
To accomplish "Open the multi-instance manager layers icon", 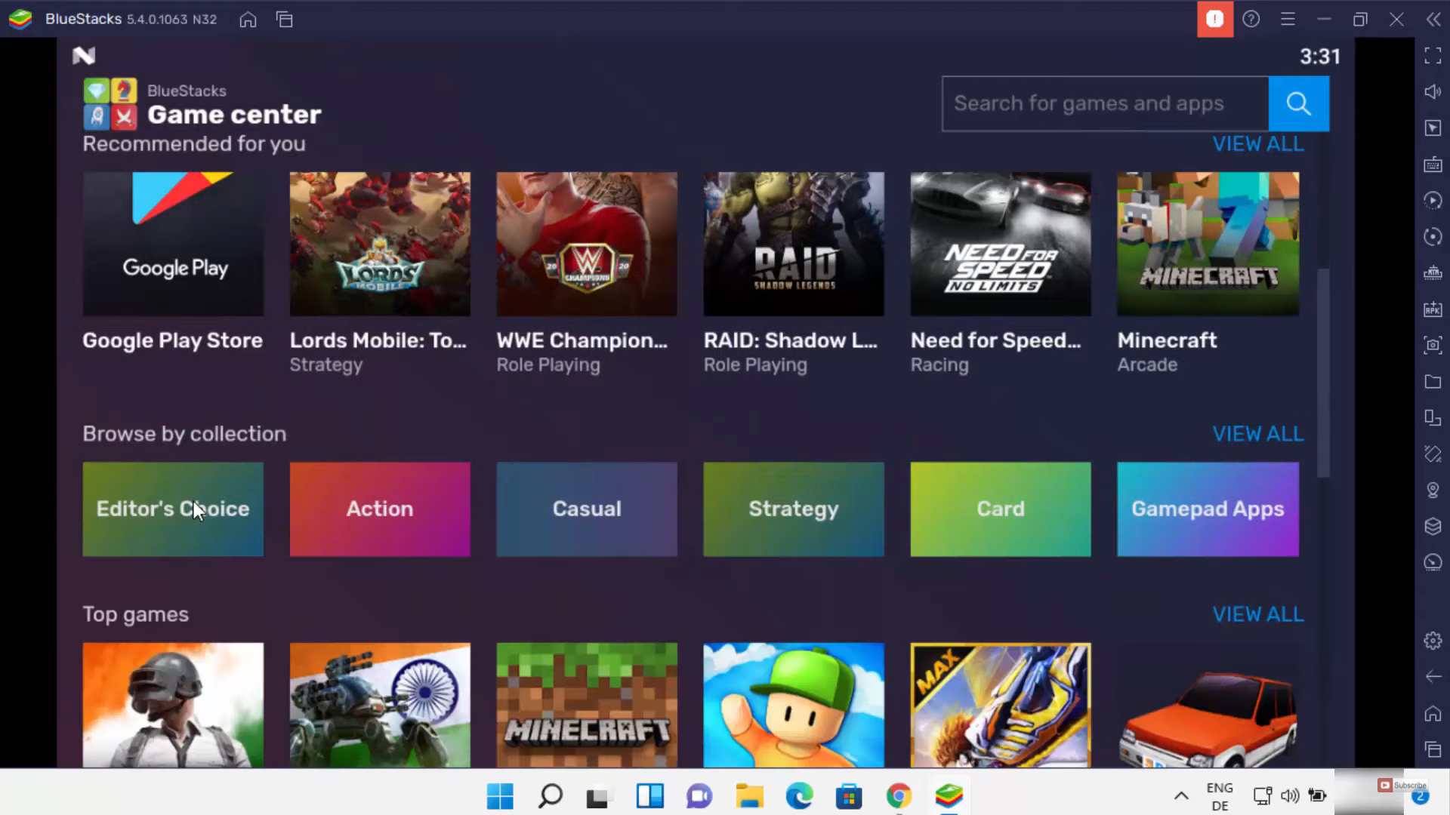I will tap(1433, 526).
